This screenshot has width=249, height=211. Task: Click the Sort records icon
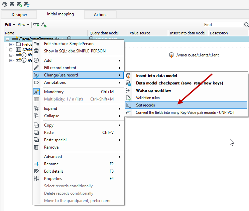pos(128,105)
